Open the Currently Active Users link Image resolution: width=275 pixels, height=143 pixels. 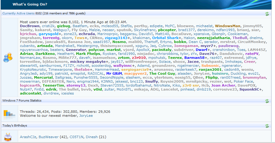point(18,13)
